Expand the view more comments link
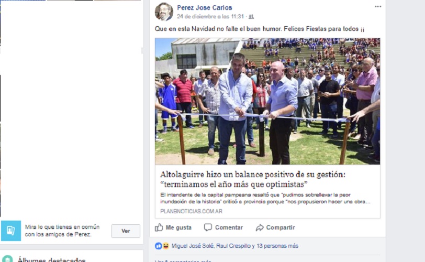This screenshot has width=425, height=262. [183, 260]
